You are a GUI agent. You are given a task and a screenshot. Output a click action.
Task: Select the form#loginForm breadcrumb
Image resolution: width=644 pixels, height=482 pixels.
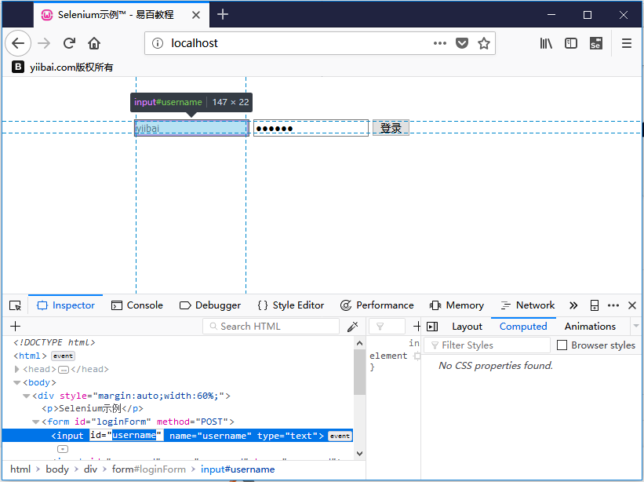pos(149,469)
